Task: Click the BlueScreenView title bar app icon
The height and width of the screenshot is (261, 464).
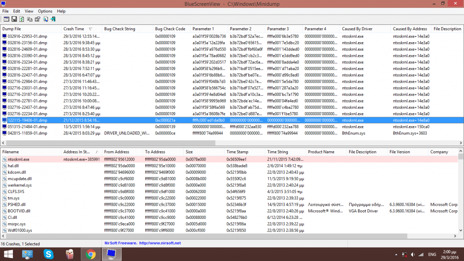Action: (4, 3)
